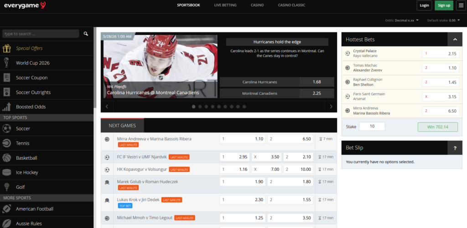Screen dimensions: 467x228
Task: Show the next banner slide
Action: click(x=331, y=106)
